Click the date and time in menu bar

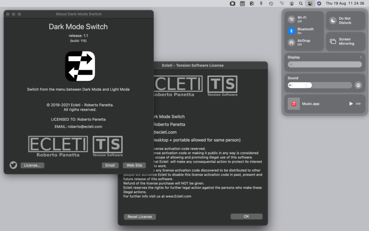[345, 4]
